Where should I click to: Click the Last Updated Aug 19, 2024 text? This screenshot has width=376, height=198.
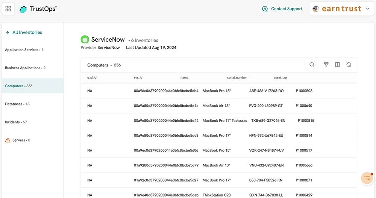[151, 47]
